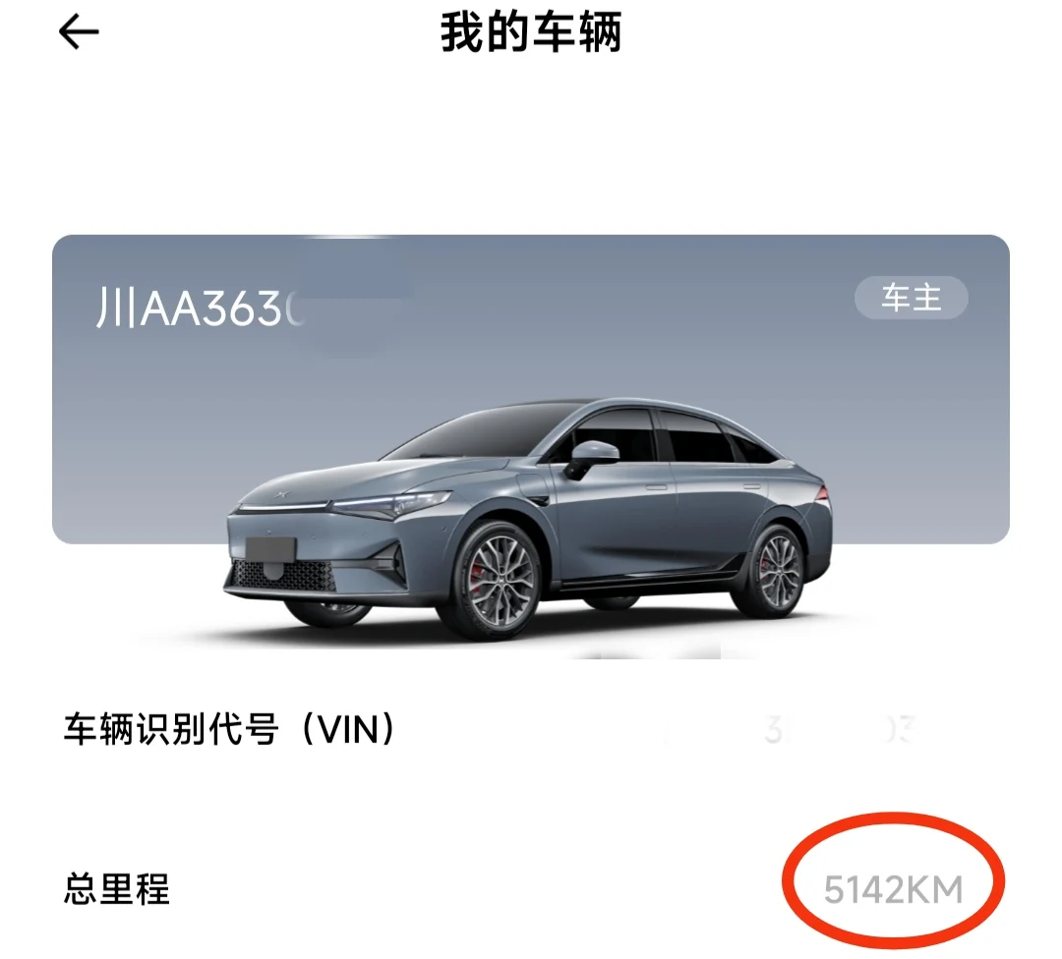Select the 我的车辆 page title
1062x959 pixels.
pos(531,32)
